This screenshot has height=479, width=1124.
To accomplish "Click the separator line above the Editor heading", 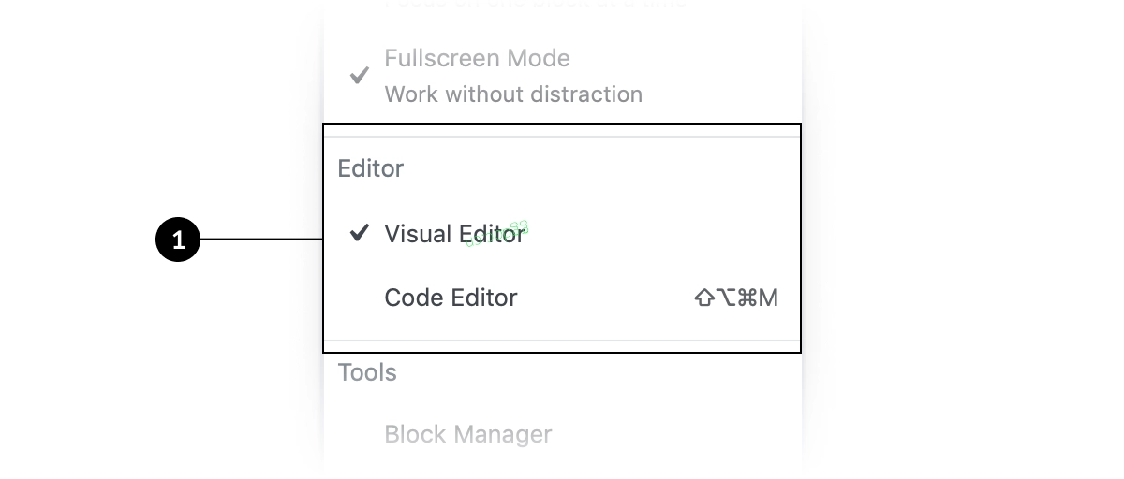I will click(562, 137).
